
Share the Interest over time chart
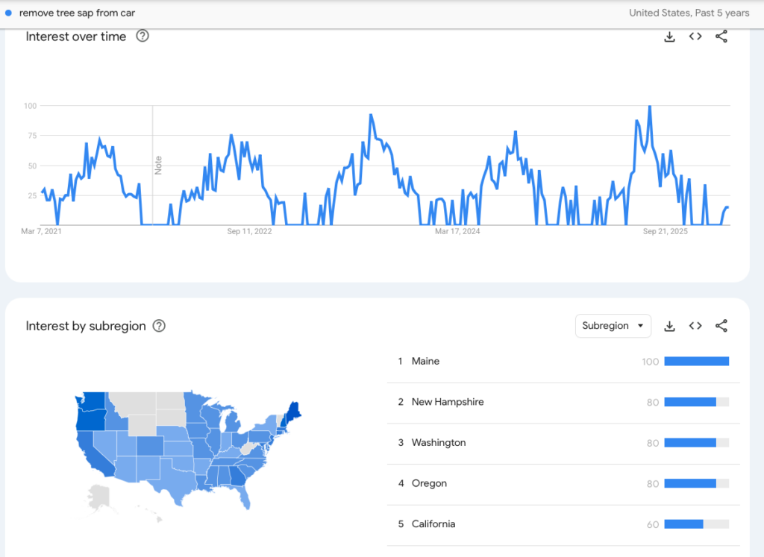(x=721, y=36)
